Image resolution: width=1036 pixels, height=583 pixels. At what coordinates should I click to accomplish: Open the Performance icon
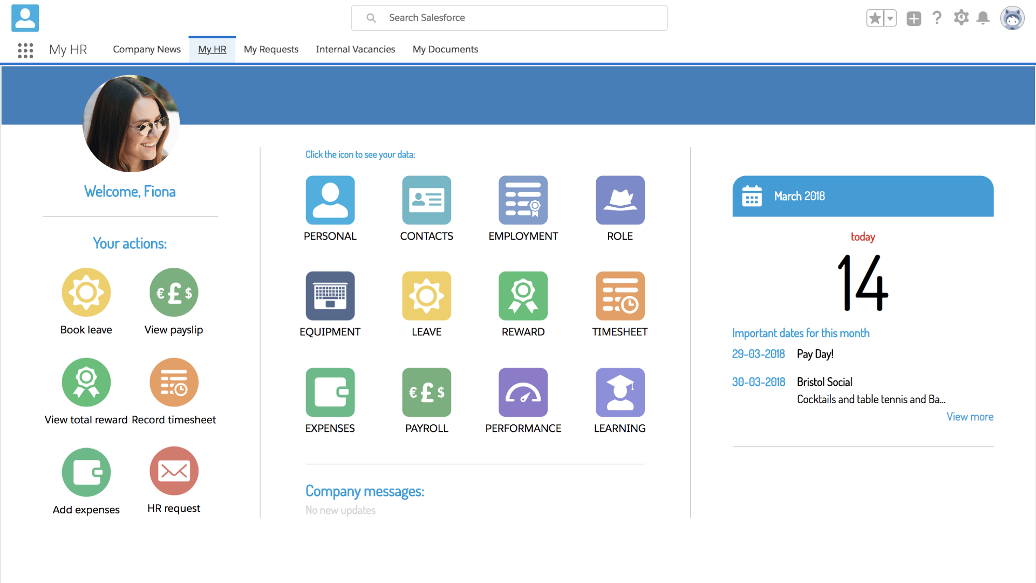pos(523,392)
